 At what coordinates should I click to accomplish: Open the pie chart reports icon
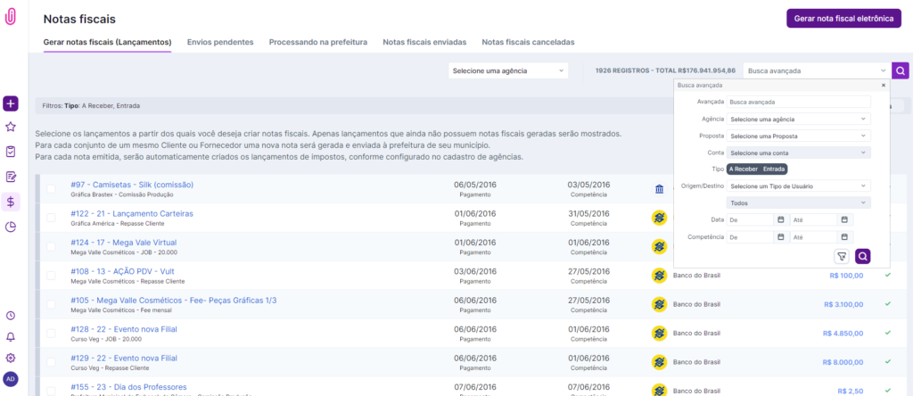[11, 227]
